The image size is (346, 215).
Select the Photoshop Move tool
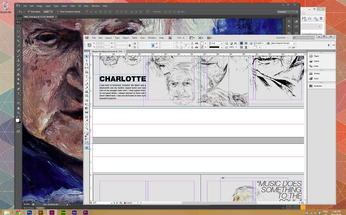pyautogui.click(x=18, y=22)
